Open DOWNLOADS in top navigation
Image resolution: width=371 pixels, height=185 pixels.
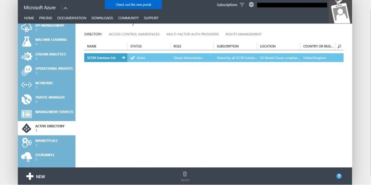102,18
